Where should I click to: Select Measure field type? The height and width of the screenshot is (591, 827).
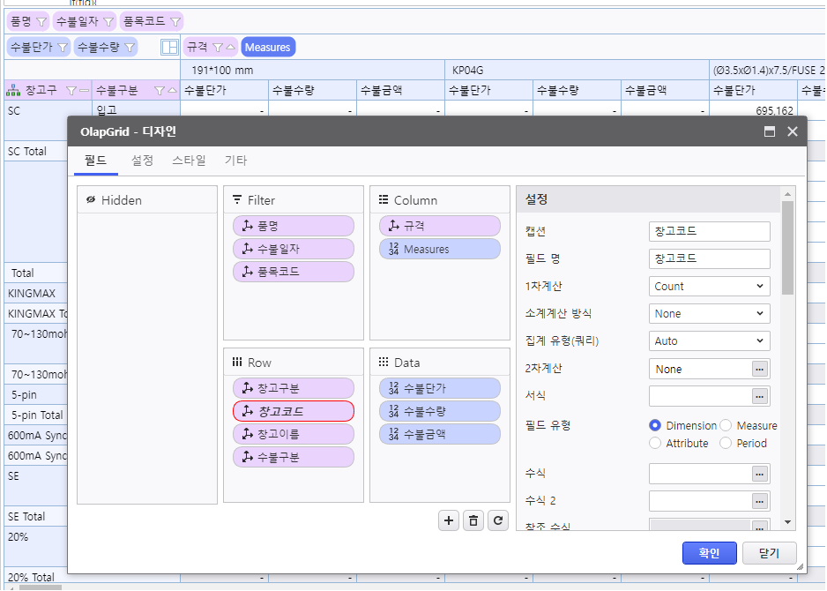click(726, 425)
